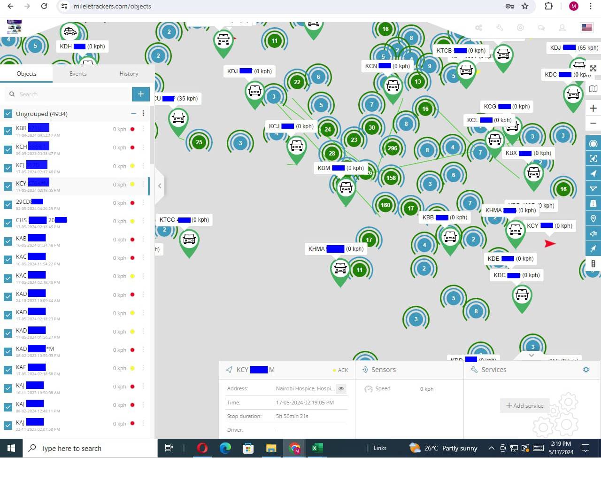Open Services panel settings gear

(x=586, y=370)
